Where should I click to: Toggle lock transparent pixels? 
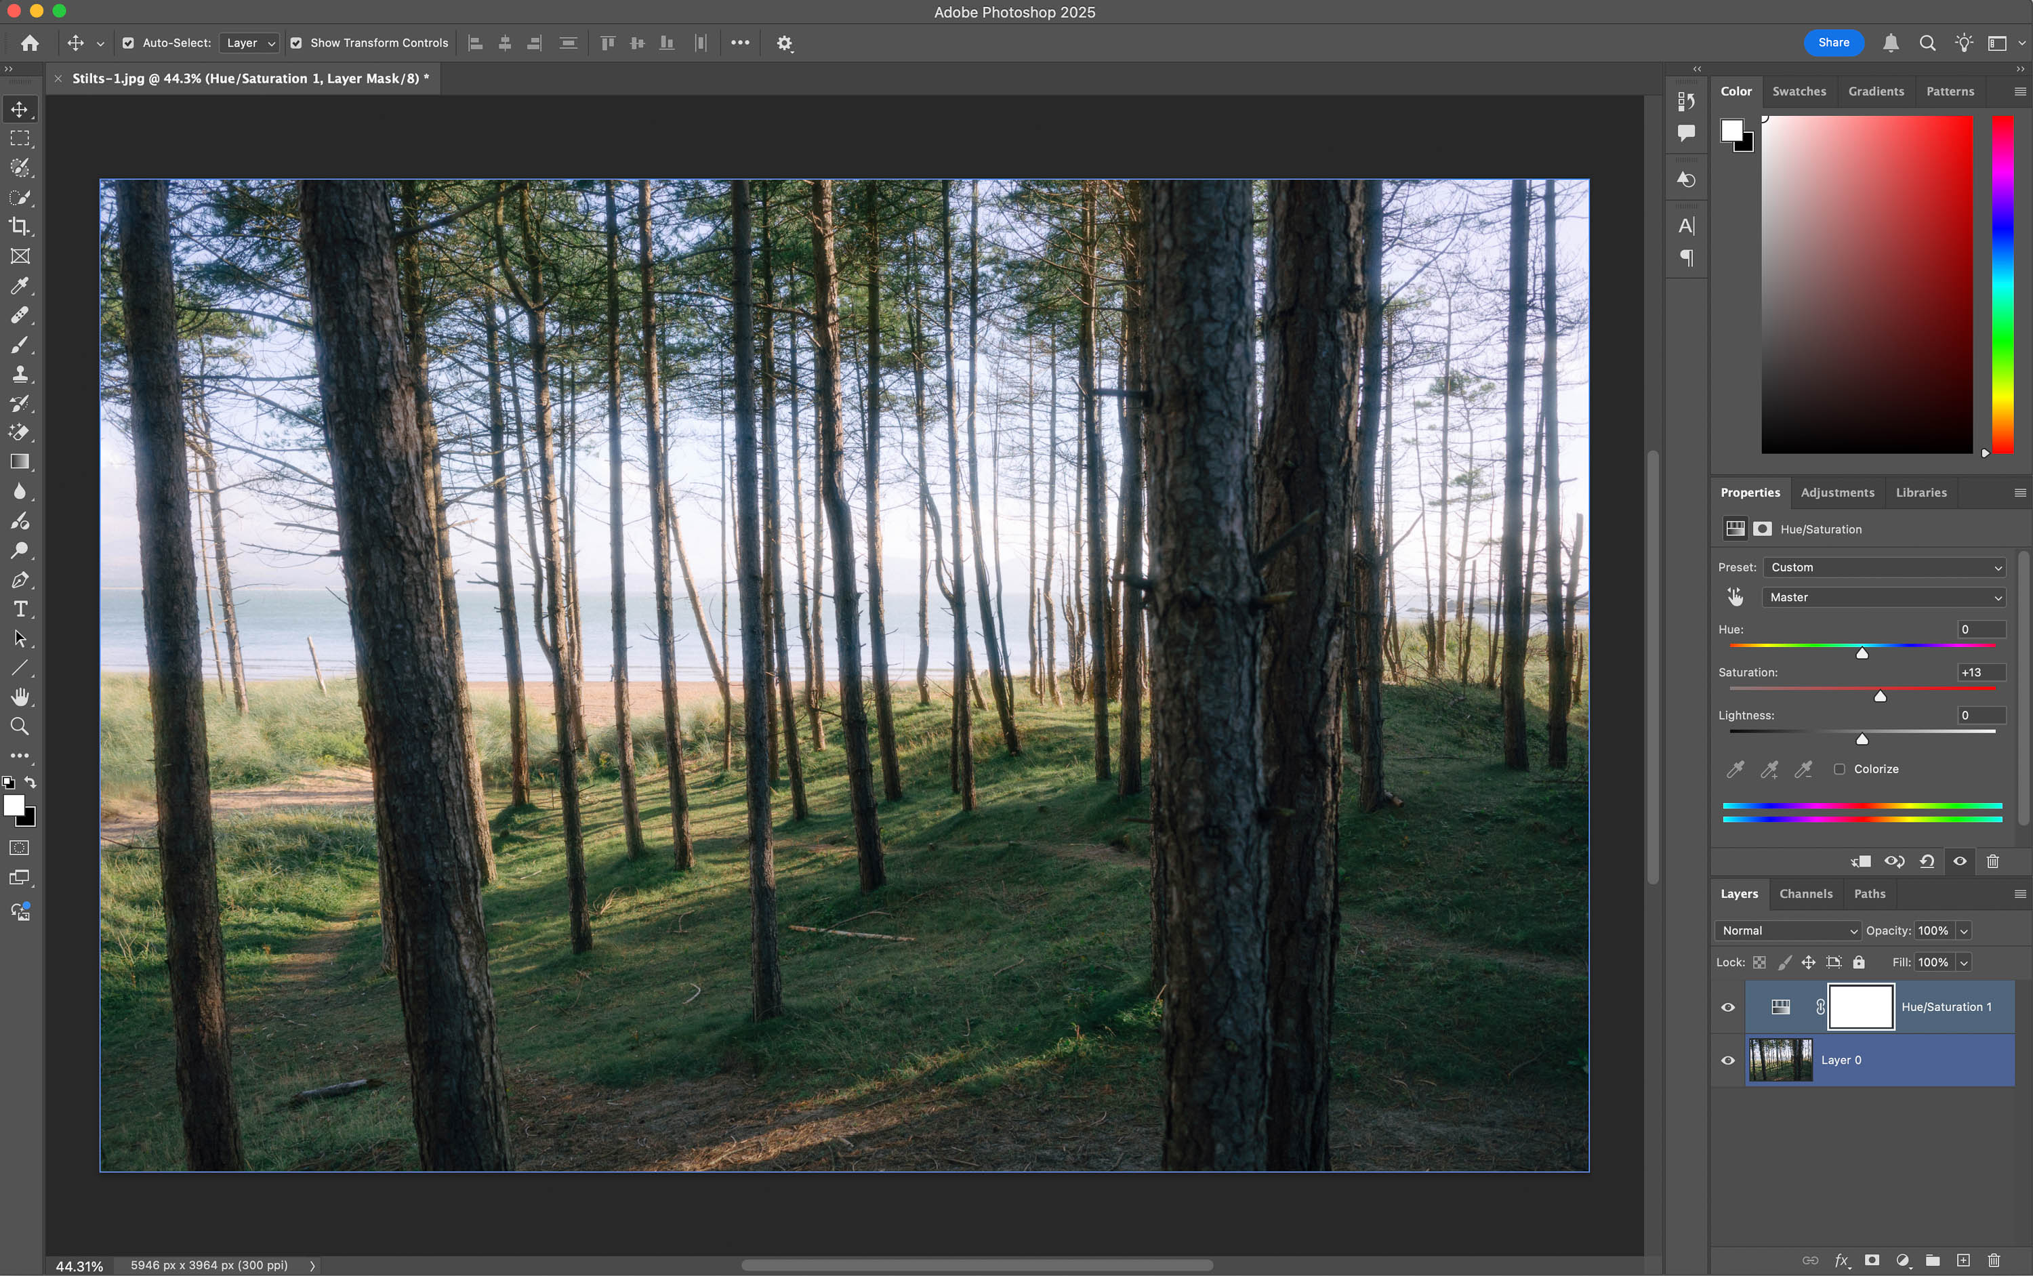(x=1760, y=962)
